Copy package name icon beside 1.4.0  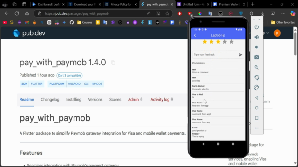(x=113, y=63)
